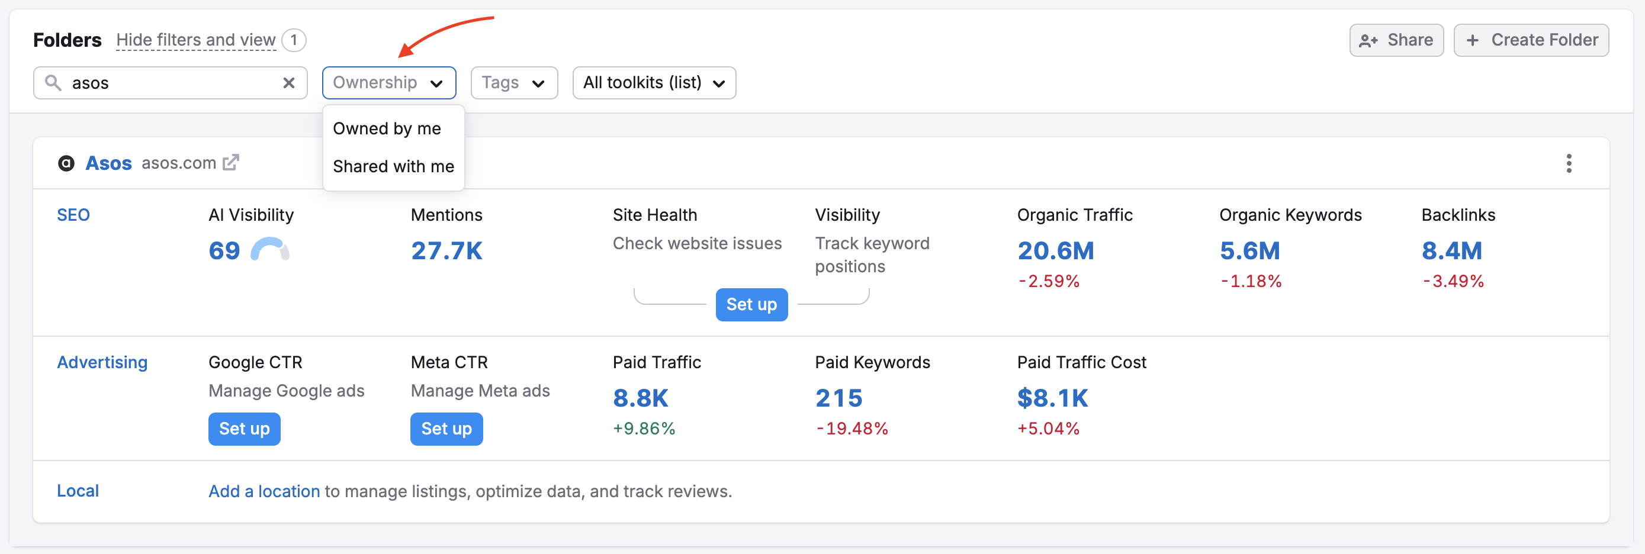
Task: Choose Shared with me option
Action: pos(393,166)
